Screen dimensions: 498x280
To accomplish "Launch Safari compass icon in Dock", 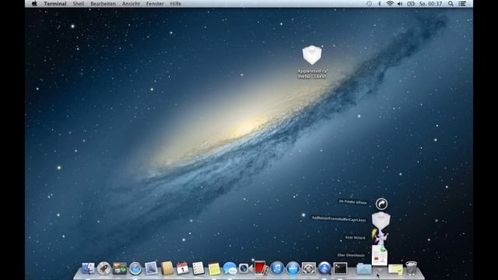I will [135, 268].
